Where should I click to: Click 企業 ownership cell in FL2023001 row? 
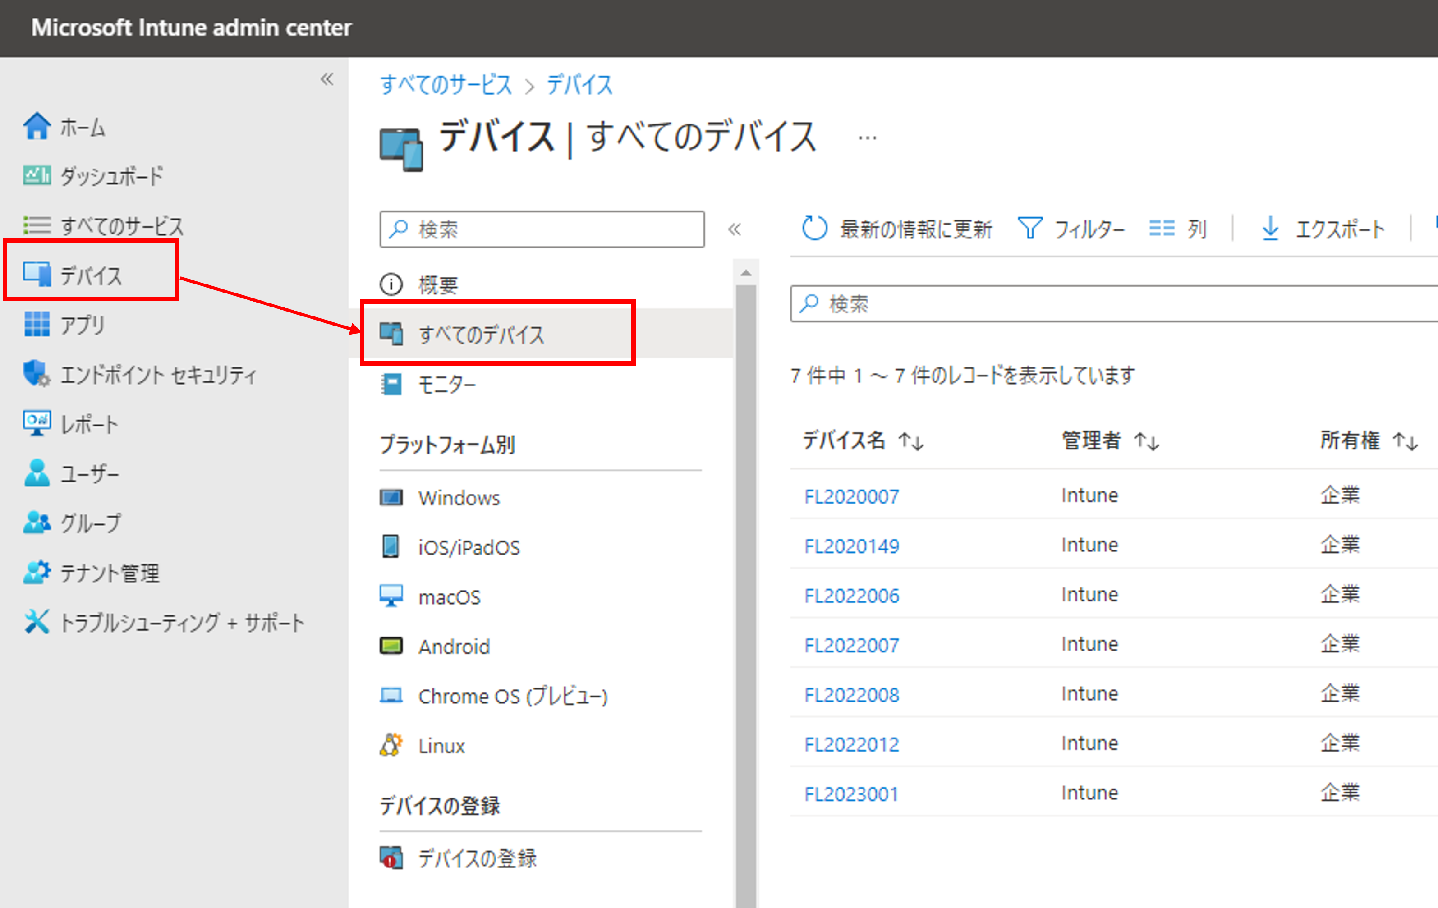tap(1340, 792)
